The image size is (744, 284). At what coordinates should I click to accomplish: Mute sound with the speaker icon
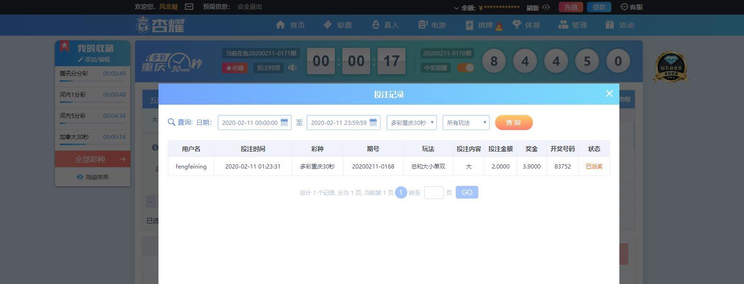coord(293,68)
